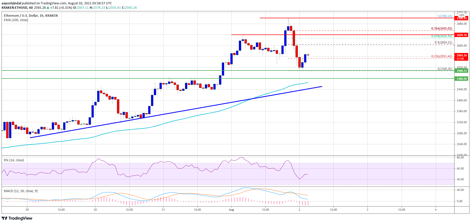
Task: Click the green 2480.00 support price tag
Action: [462, 79]
